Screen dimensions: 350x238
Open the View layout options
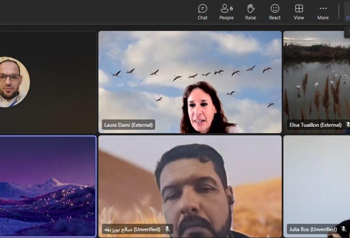pyautogui.click(x=299, y=12)
